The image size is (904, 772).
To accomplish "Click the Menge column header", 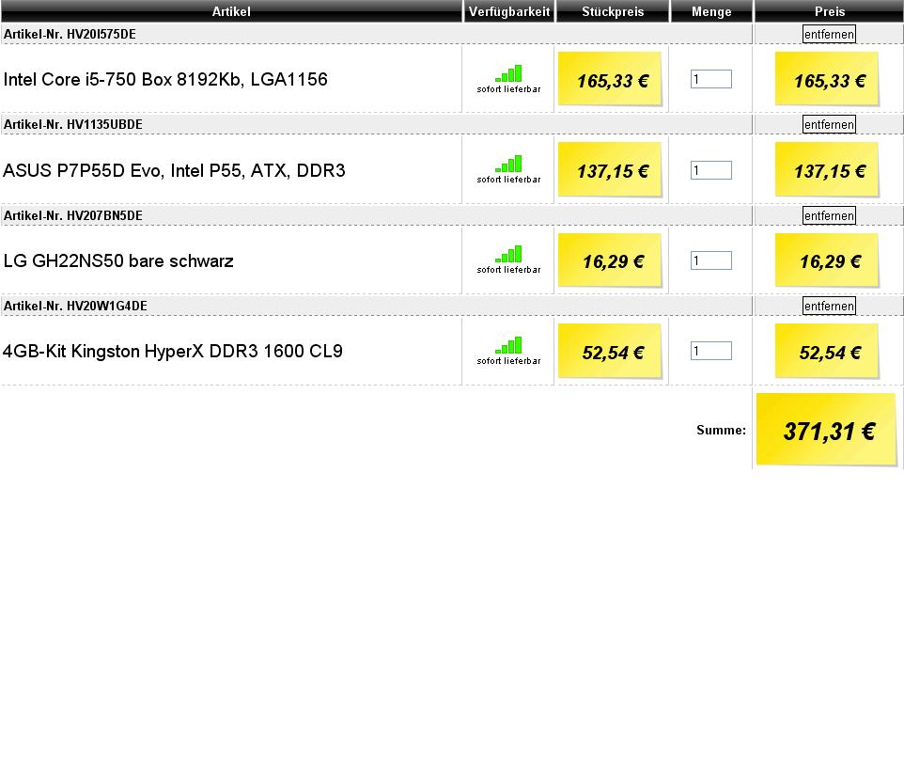I will pos(711,11).
